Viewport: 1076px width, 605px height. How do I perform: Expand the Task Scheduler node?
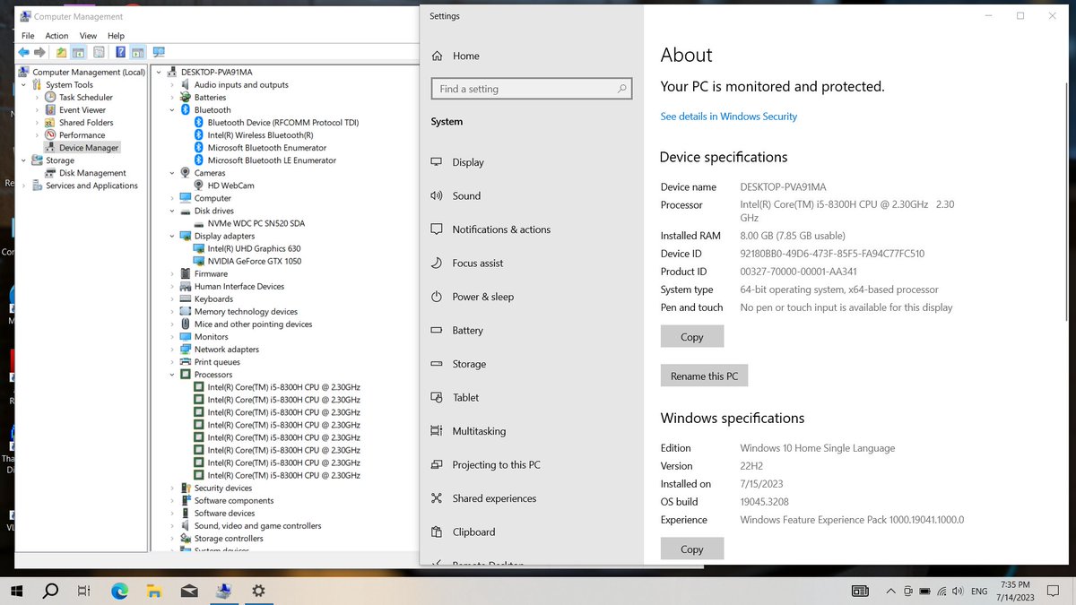38,98
